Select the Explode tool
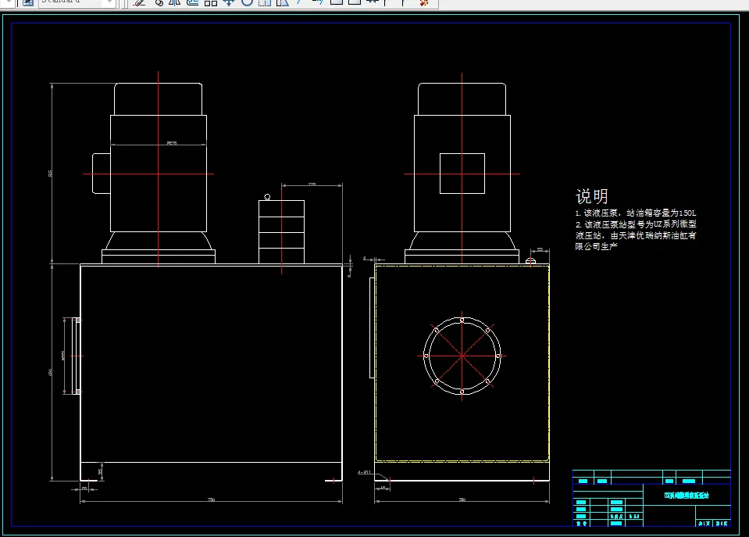 point(423,2)
